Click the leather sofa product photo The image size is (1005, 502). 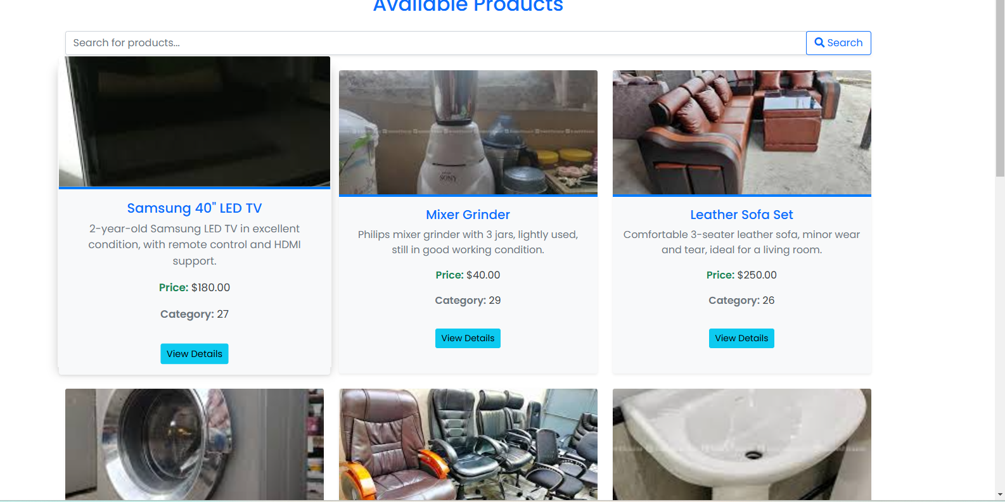point(741,132)
